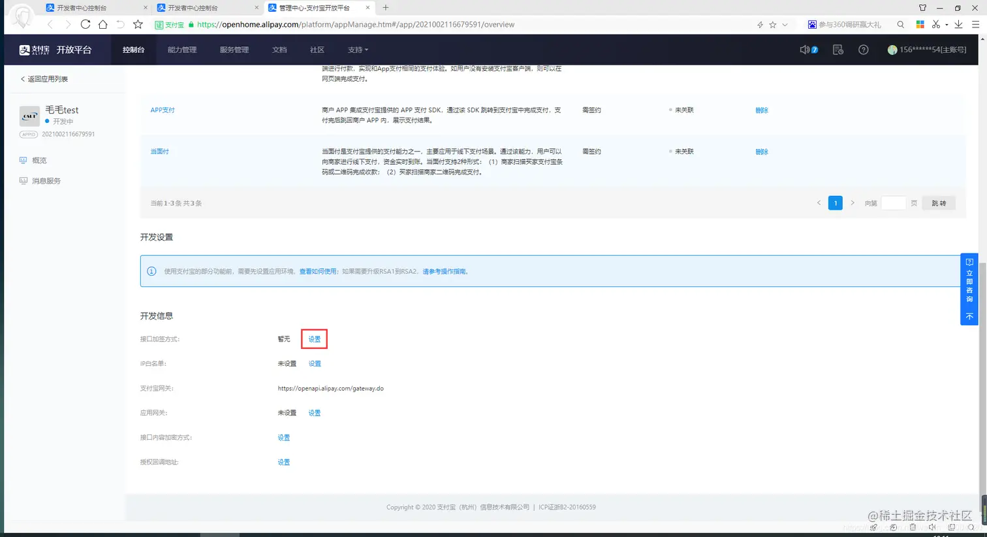Select 控制台 in top navigation
Screen dimensions: 987x537
(x=133, y=50)
